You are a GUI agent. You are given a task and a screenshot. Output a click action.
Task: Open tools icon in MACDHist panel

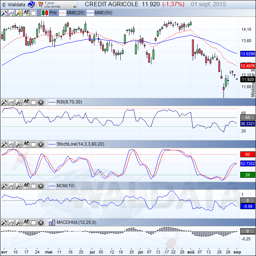point(4,222)
